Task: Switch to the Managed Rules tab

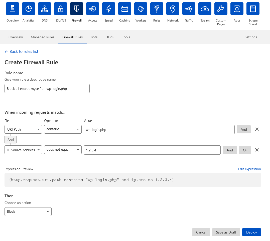Action: pyautogui.click(x=43, y=37)
